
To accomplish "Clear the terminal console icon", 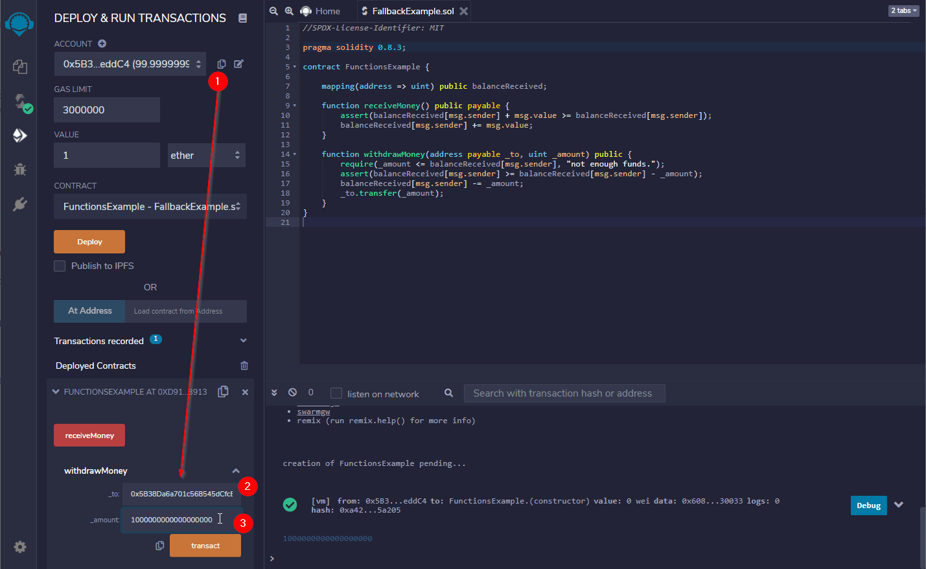I will click(292, 393).
